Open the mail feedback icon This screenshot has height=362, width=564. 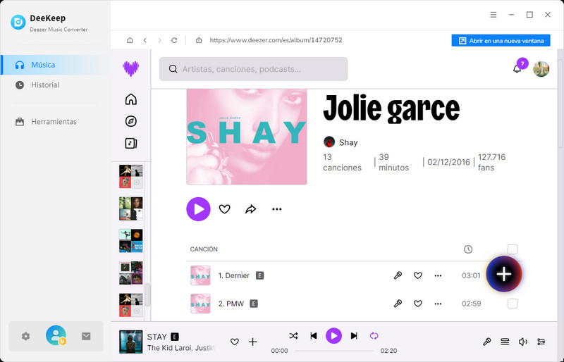click(x=86, y=336)
